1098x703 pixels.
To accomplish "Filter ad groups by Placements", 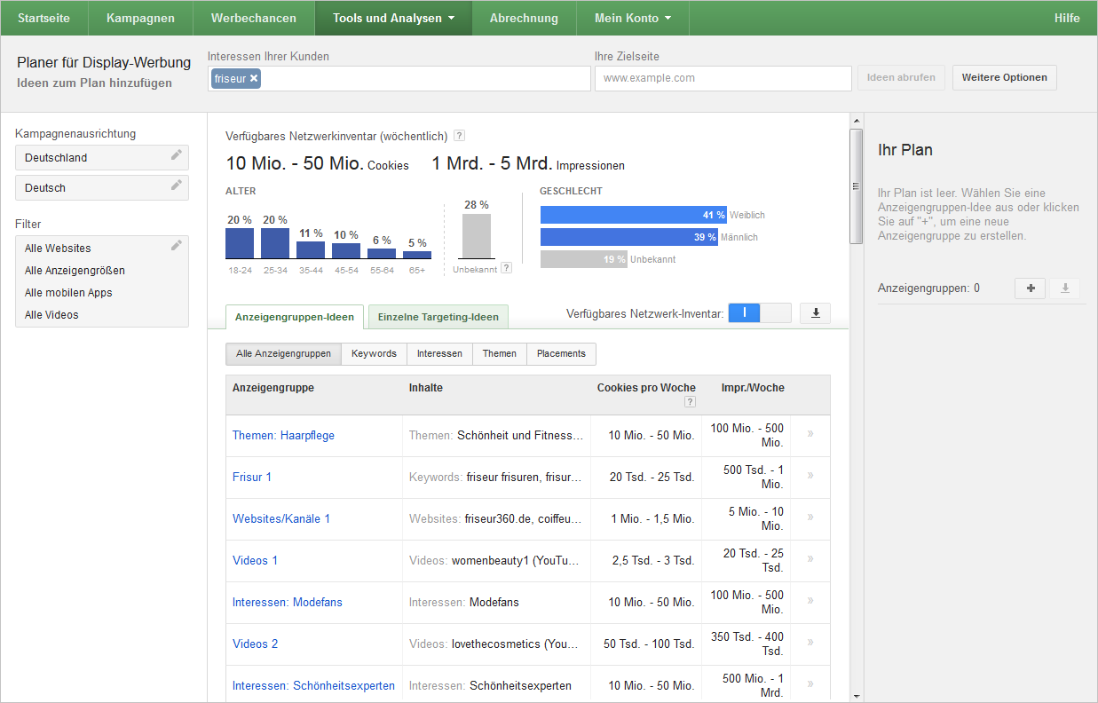I will tap(561, 353).
